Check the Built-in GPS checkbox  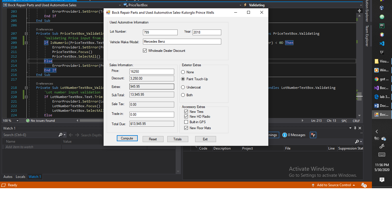coord(186,122)
